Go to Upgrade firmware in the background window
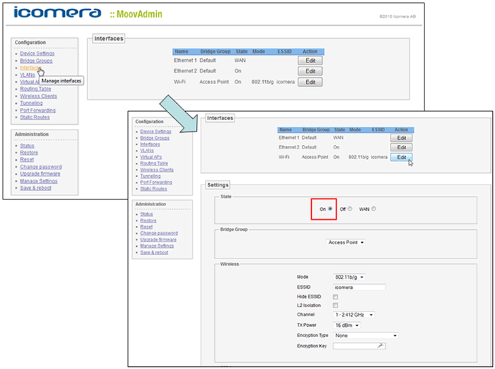The height and width of the screenshot is (369, 495). 40,174
